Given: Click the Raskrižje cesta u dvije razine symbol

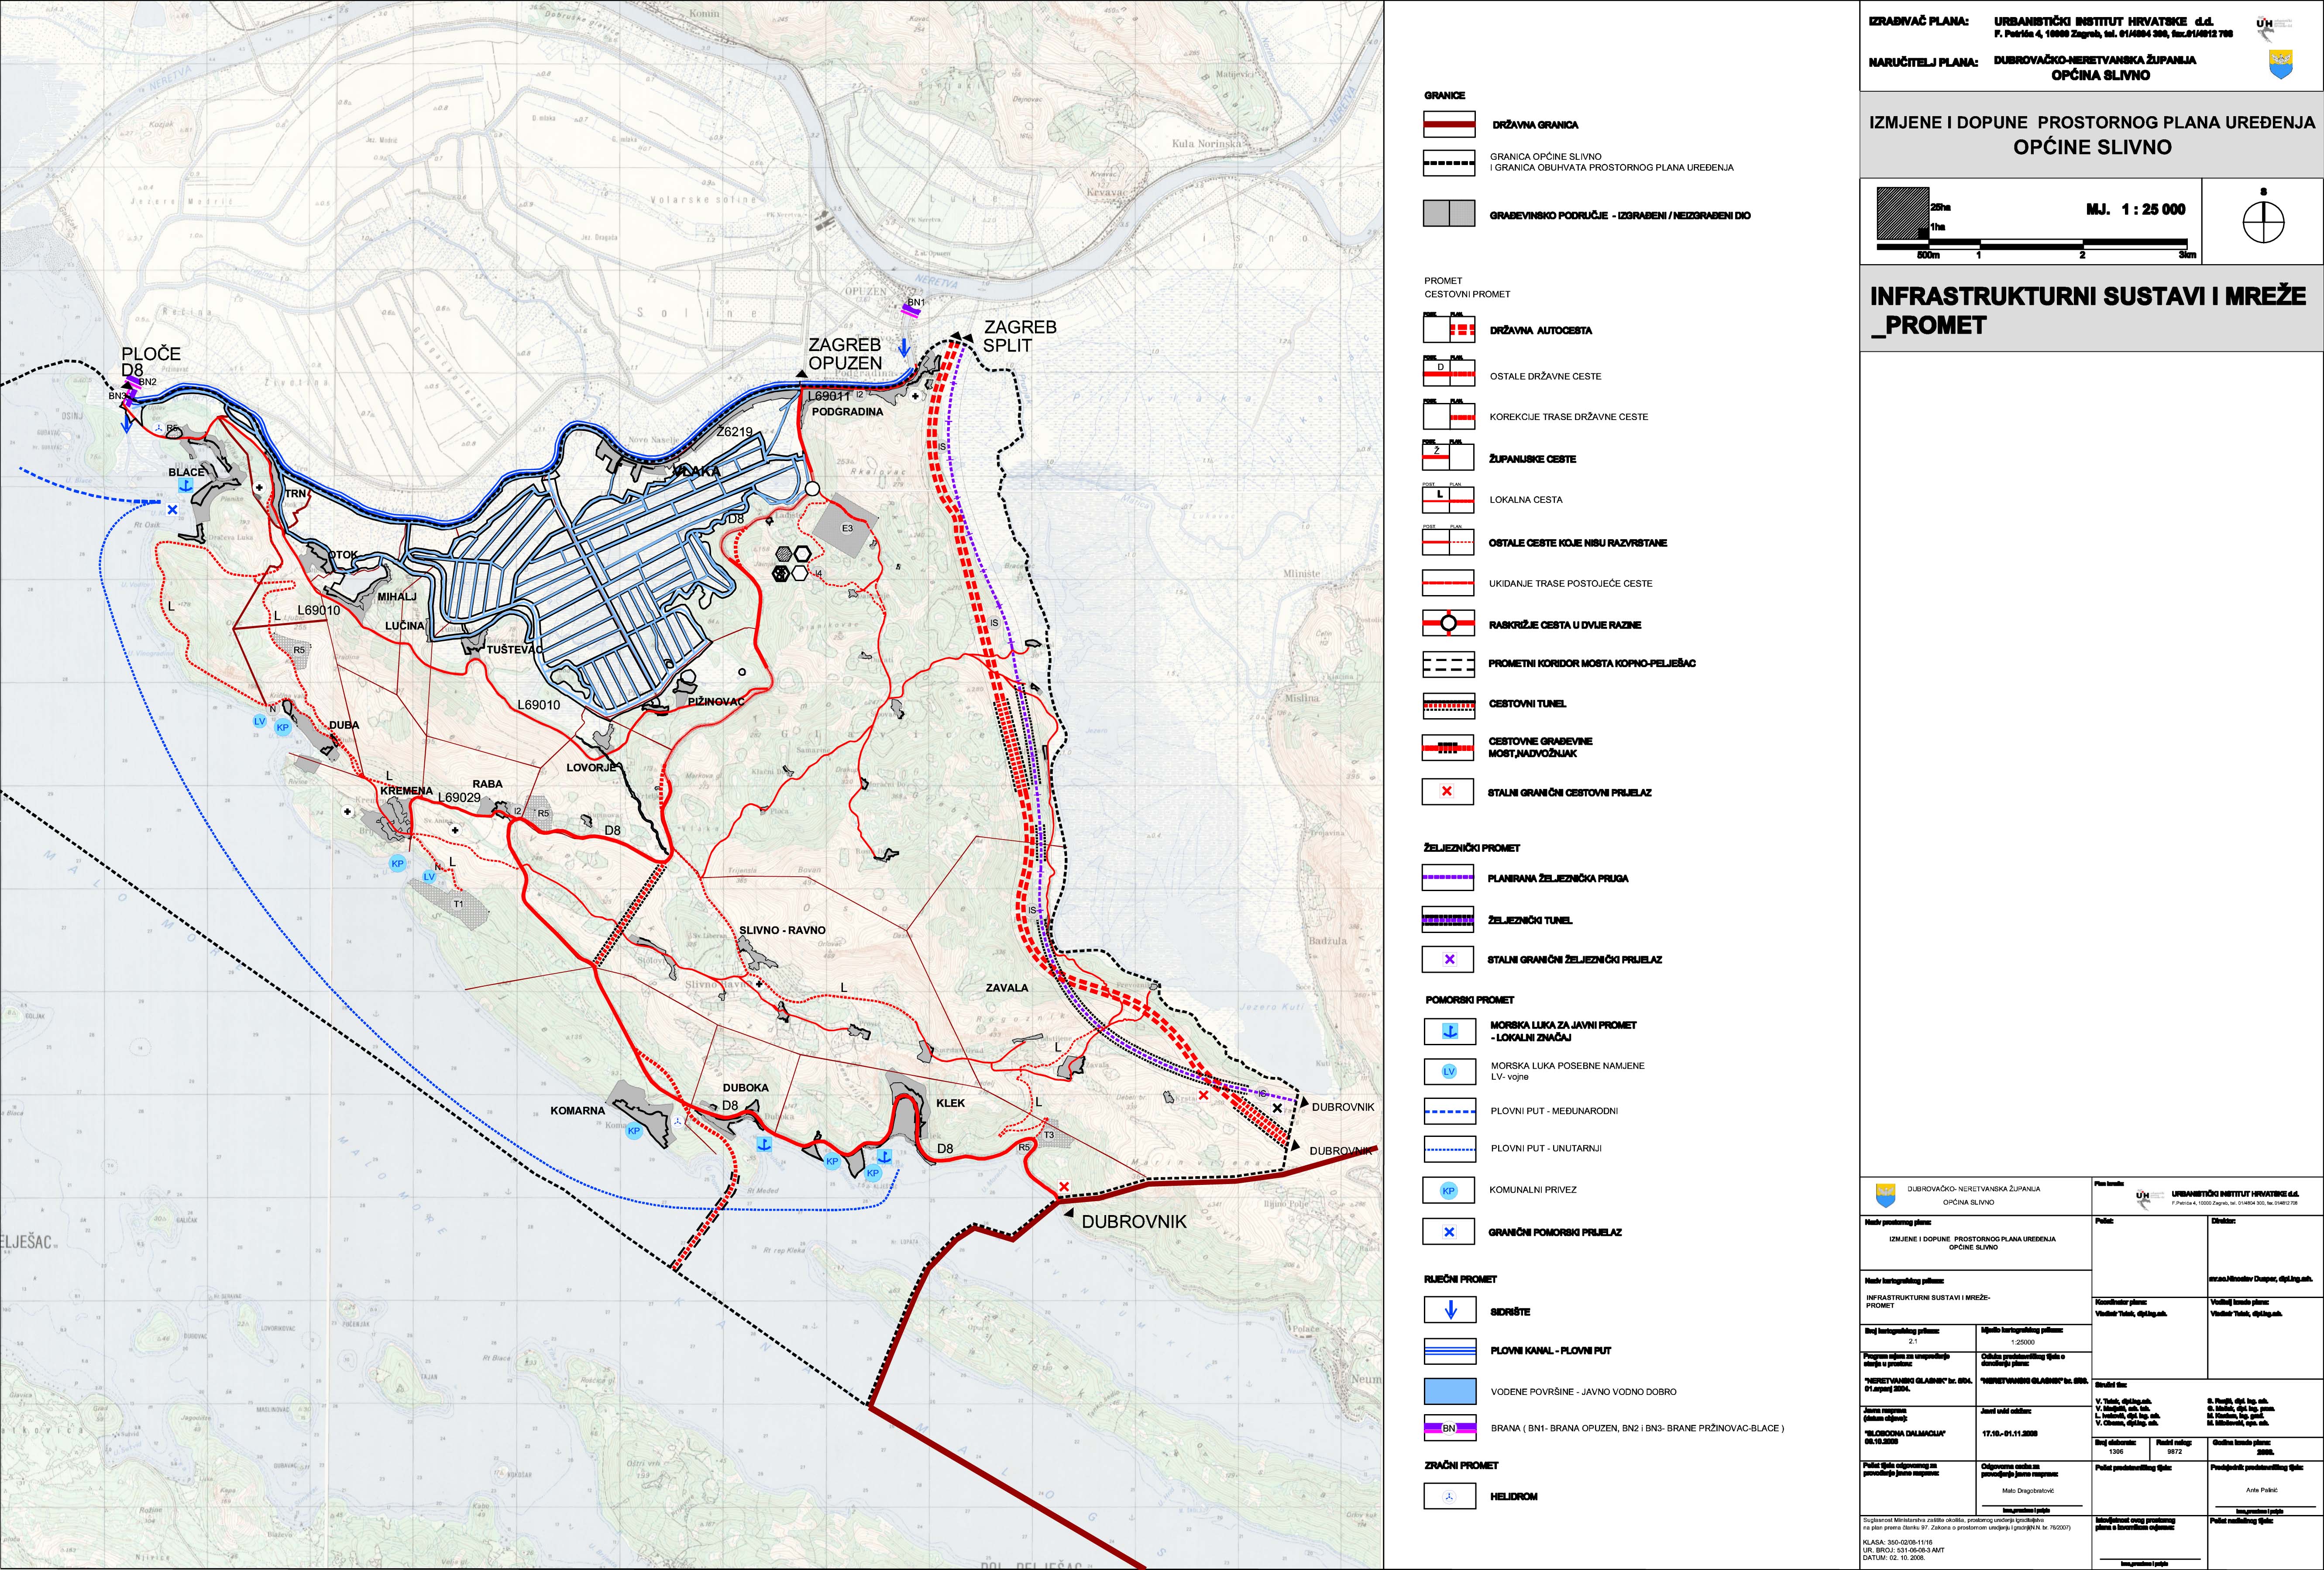Looking at the screenshot, I should pos(1448,624).
